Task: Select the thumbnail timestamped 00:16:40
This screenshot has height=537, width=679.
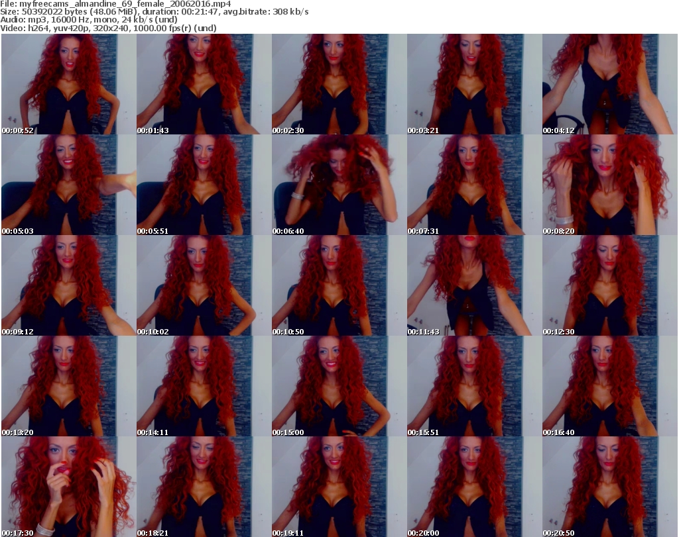Action: (x=610, y=387)
